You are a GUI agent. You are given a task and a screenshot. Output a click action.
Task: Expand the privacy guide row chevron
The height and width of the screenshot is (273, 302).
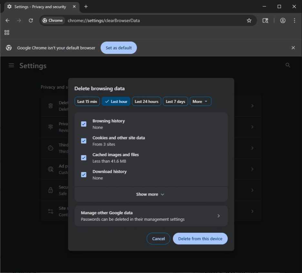[x=252, y=127]
